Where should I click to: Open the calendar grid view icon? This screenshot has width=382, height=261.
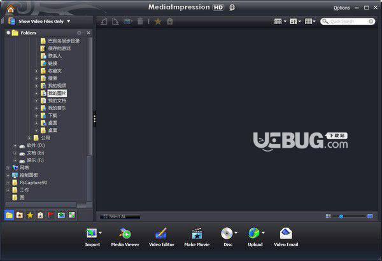[72, 215]
